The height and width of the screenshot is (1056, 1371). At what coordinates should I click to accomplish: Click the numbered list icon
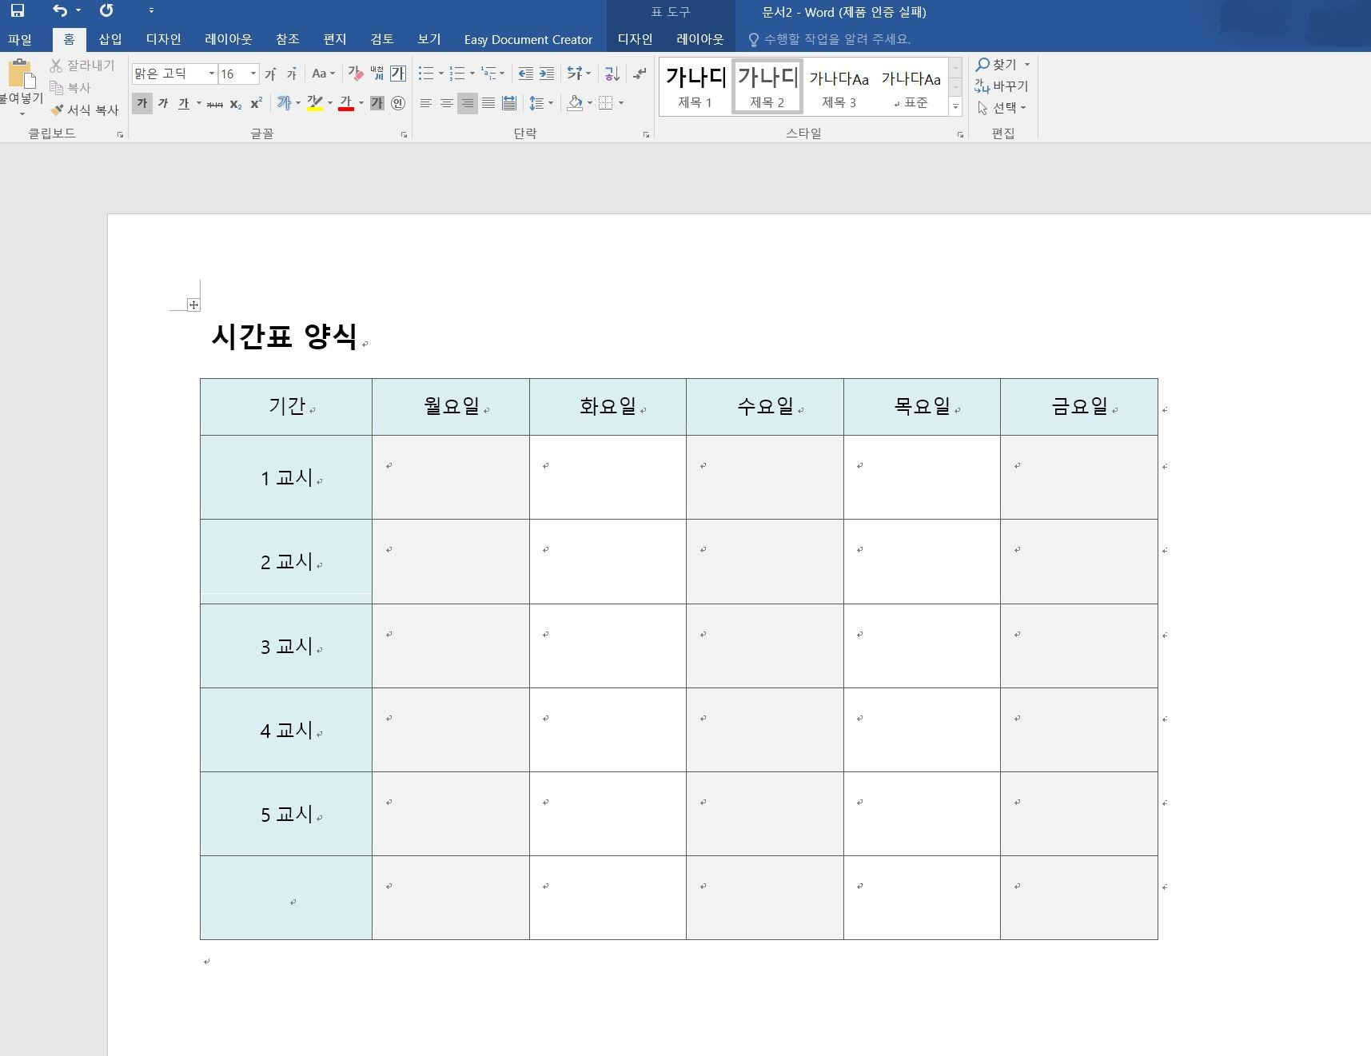tap(457, 74)
